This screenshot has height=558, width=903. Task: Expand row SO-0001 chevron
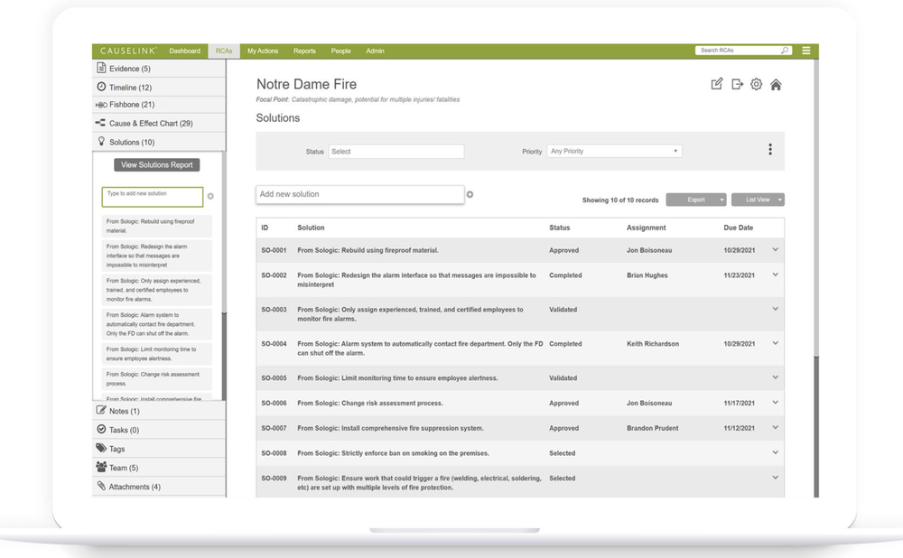pos(775,250)
